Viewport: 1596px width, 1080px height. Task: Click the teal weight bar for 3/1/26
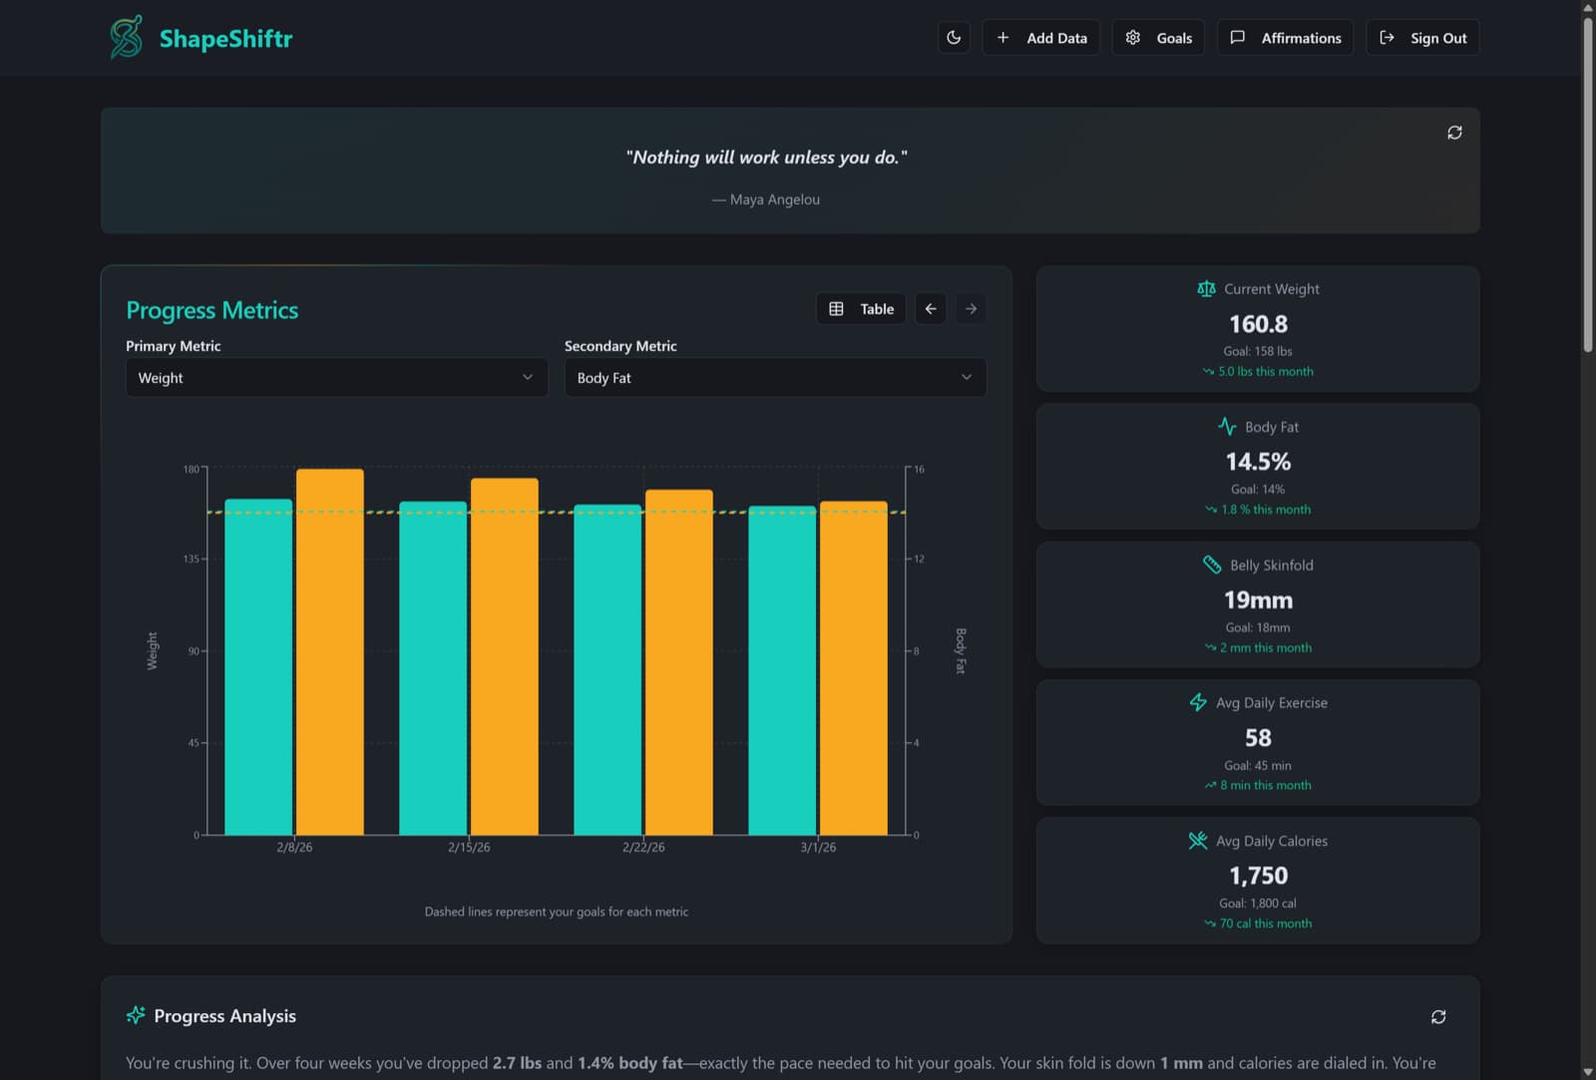(x=782, y=670)
